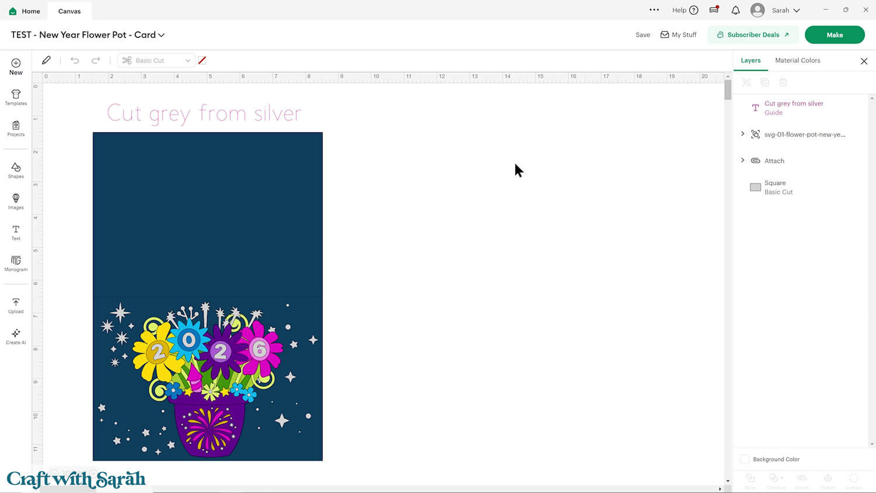Open the Templates panel
This screenshot has height=493, width=876.
pyautogui.click(x=16, y=97)
